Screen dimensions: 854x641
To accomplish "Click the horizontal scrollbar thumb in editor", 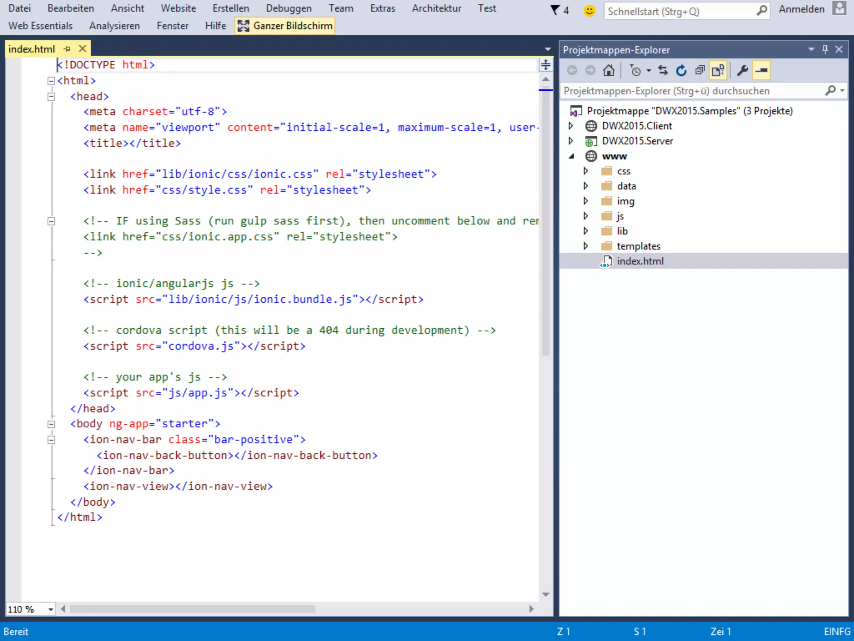I will pyautogui.click(x=192, y=609).
